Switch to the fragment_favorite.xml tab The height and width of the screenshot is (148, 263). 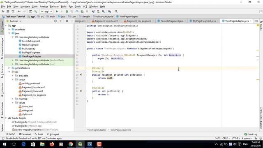point(106,21)
